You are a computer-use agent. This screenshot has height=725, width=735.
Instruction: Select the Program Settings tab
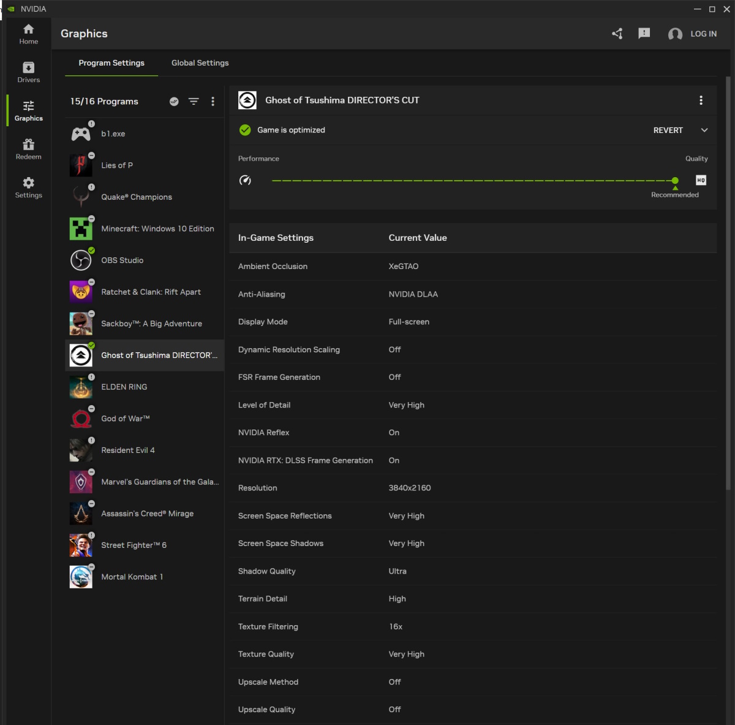111,63
